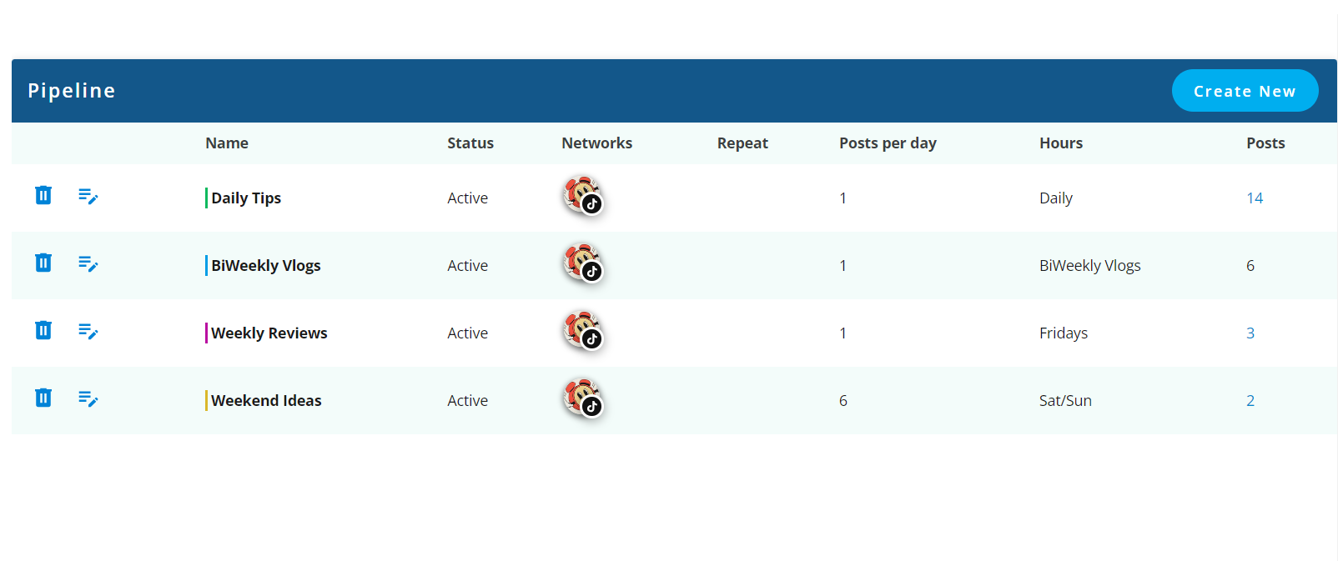
Task: Click the Daily Tips network avatar
Action: click(x=582, y=196)
